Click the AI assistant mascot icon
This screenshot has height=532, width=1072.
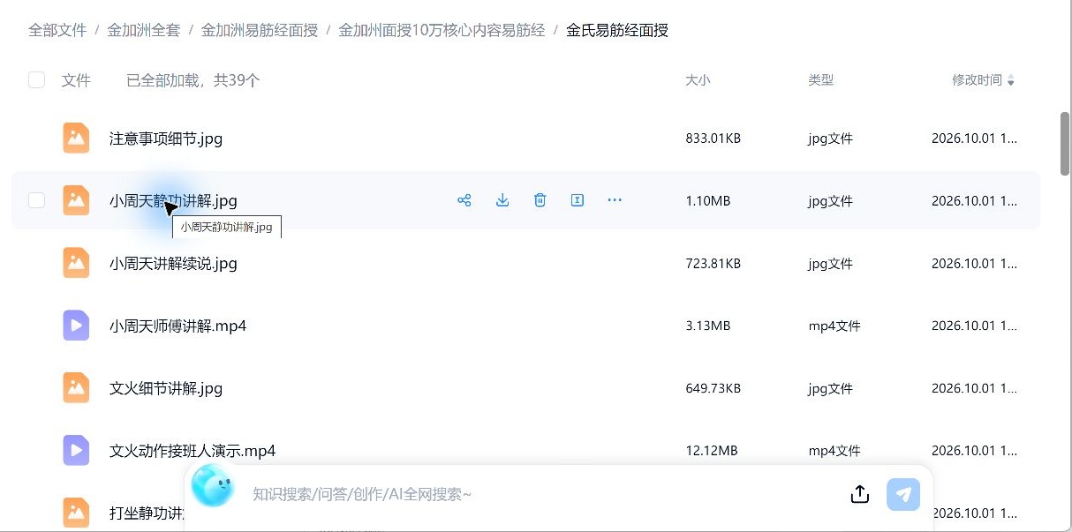[x=213, y=486]
